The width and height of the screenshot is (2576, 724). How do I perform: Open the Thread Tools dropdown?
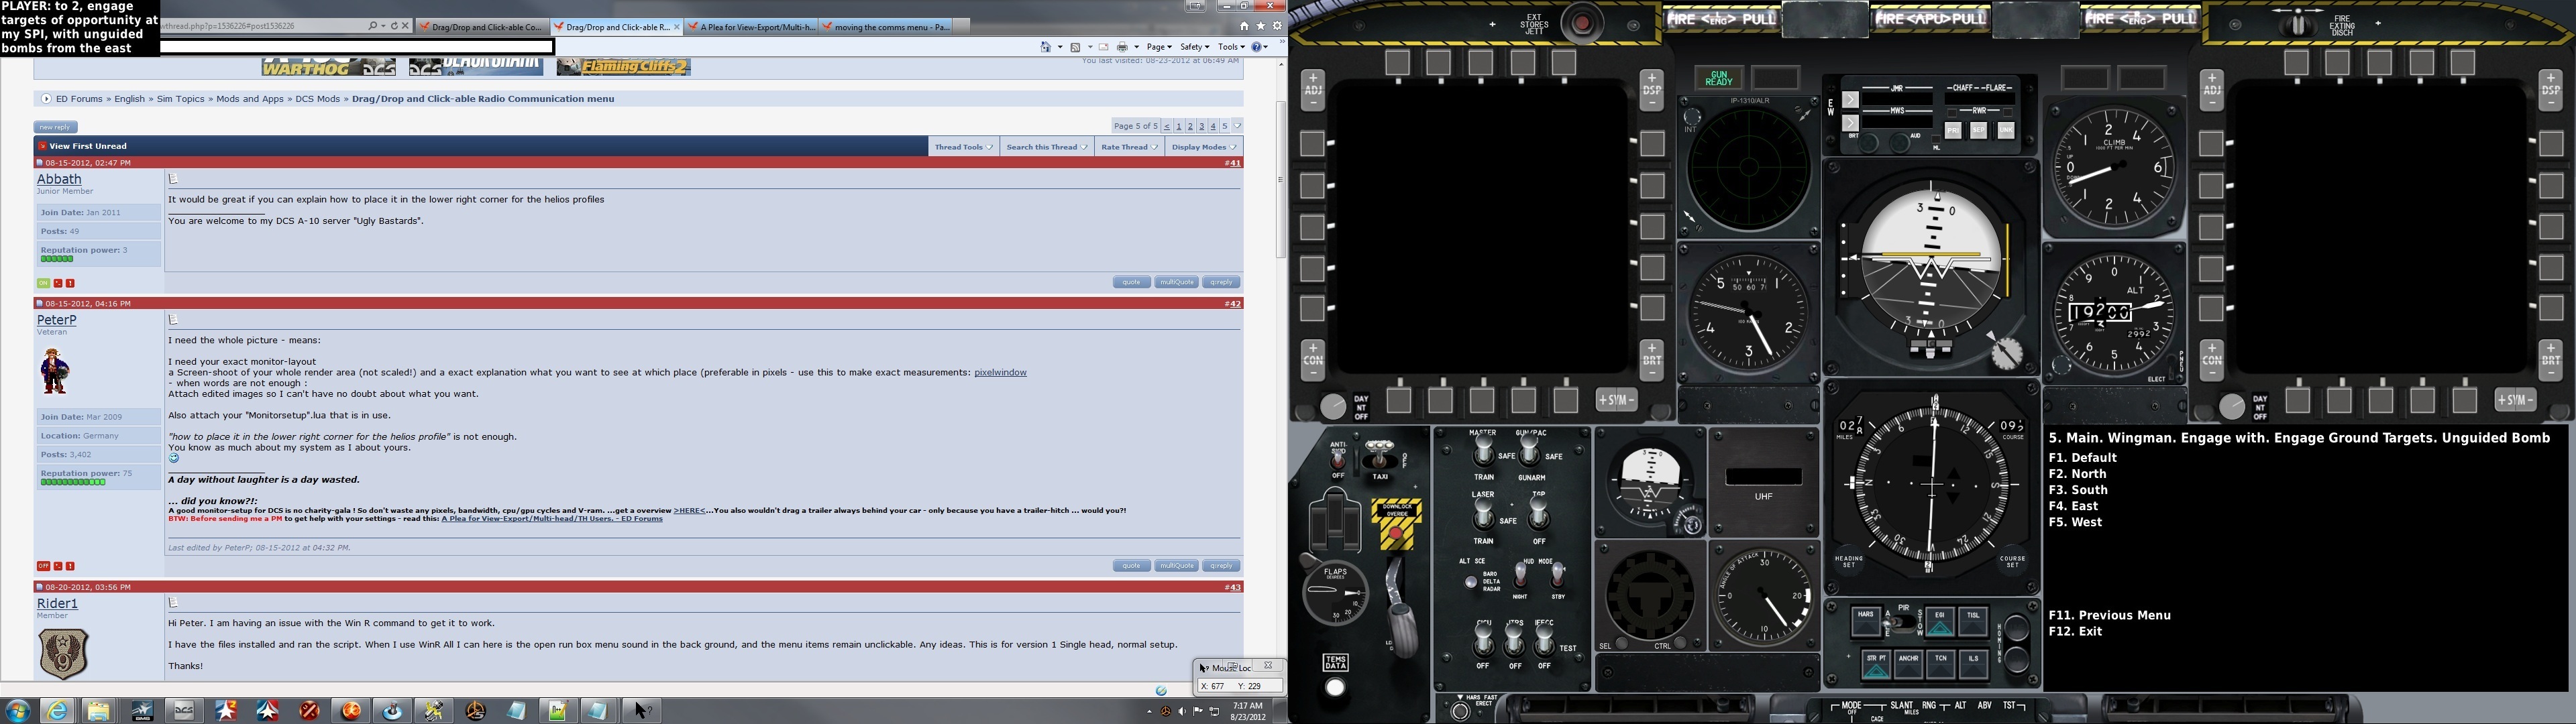tap(964, 147)
